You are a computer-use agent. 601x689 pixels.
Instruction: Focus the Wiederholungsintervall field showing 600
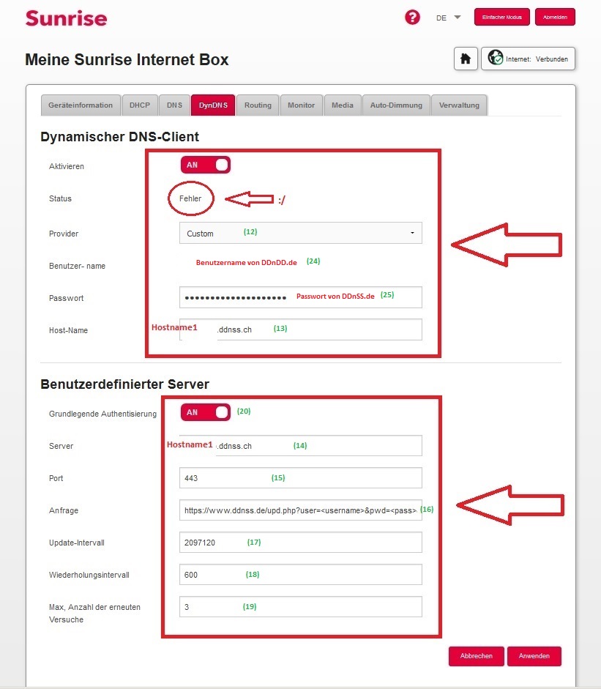tap(300, 574)
